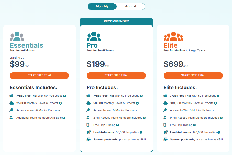Click the Pro plan people group icon
The image size is (232, 155).
(94, 36)
